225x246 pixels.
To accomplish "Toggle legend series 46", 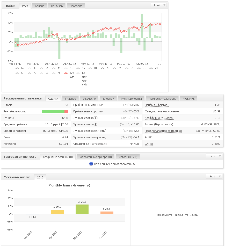I will point(56,73).
